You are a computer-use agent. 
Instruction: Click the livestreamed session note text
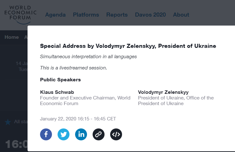pos(74,68)
